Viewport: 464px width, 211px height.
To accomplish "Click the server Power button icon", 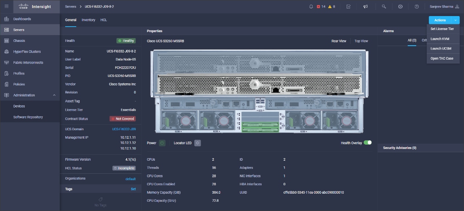I will (162, 143).
